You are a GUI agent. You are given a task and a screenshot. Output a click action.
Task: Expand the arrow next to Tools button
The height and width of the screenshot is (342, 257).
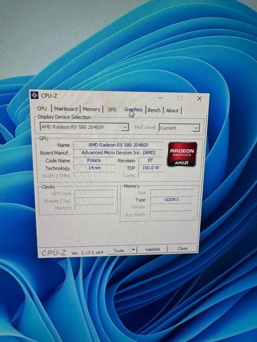[x=133, y=250]
